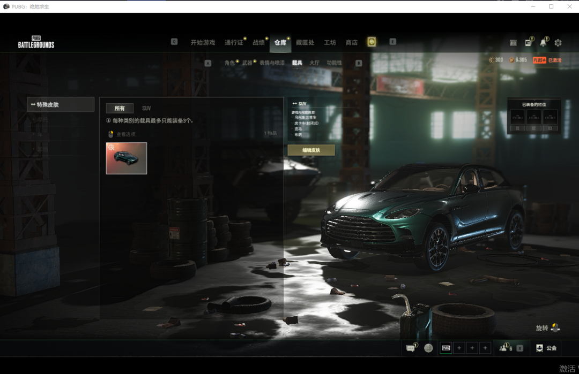Click the 开始游戏 menu item

click(x=203, y=43)
